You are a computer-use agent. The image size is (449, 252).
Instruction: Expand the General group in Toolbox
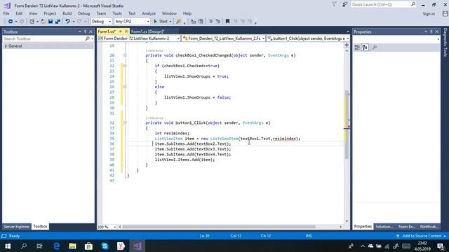point(6,46)
